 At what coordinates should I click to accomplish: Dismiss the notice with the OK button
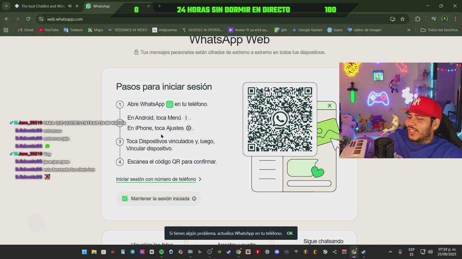290,233
